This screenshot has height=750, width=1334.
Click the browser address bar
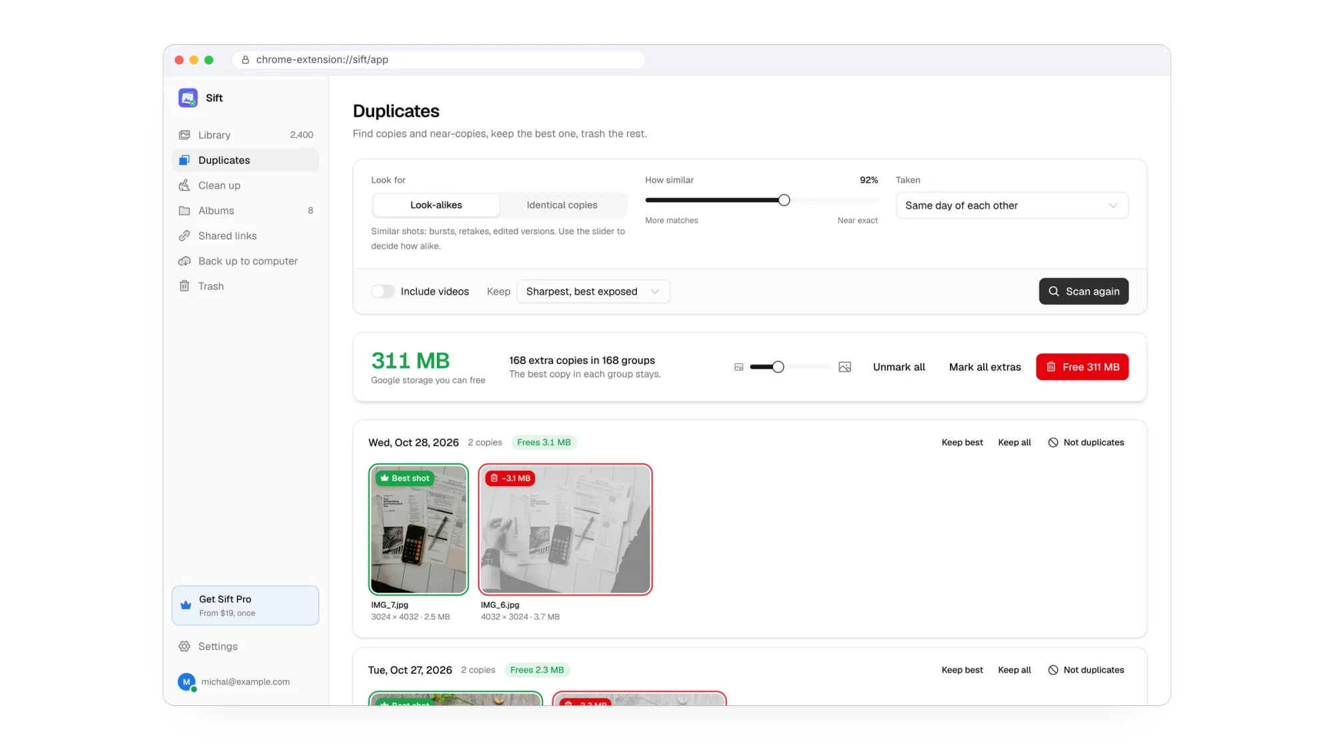[x=438, y=60]
